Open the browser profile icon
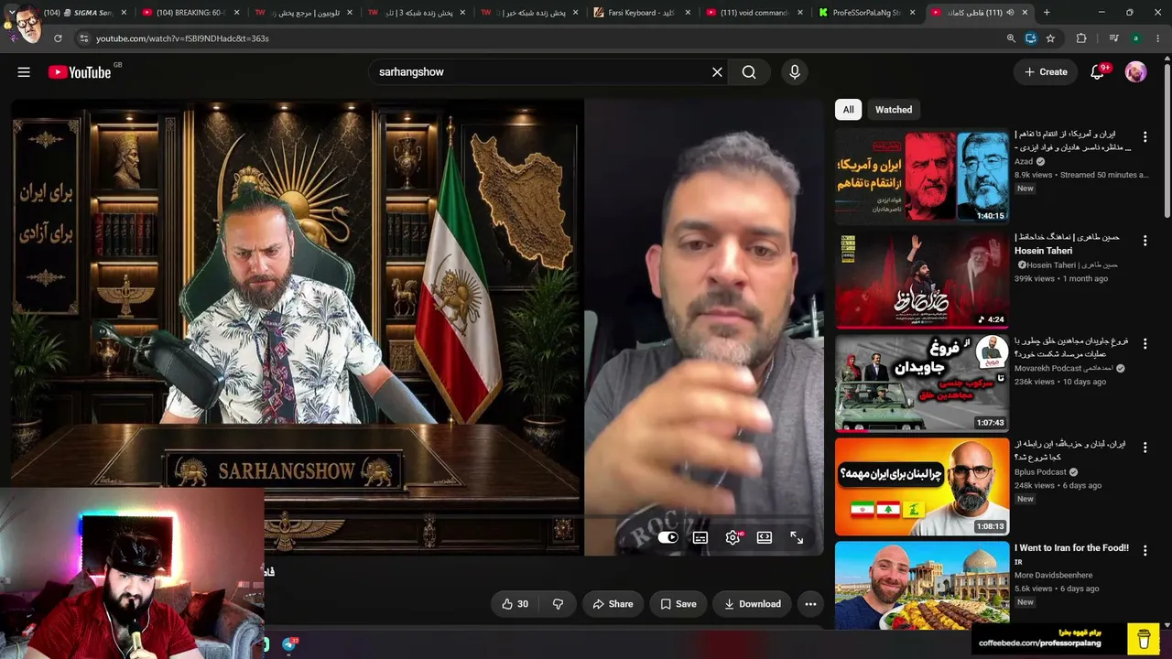Screen dimensions: 1172x659 pyautogui.click(x=1136, y=38)
